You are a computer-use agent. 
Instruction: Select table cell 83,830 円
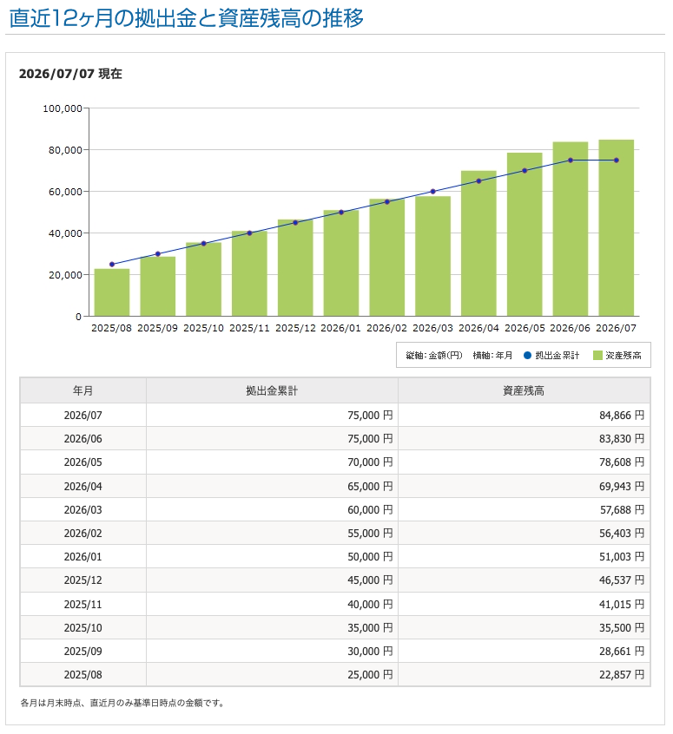524,439
